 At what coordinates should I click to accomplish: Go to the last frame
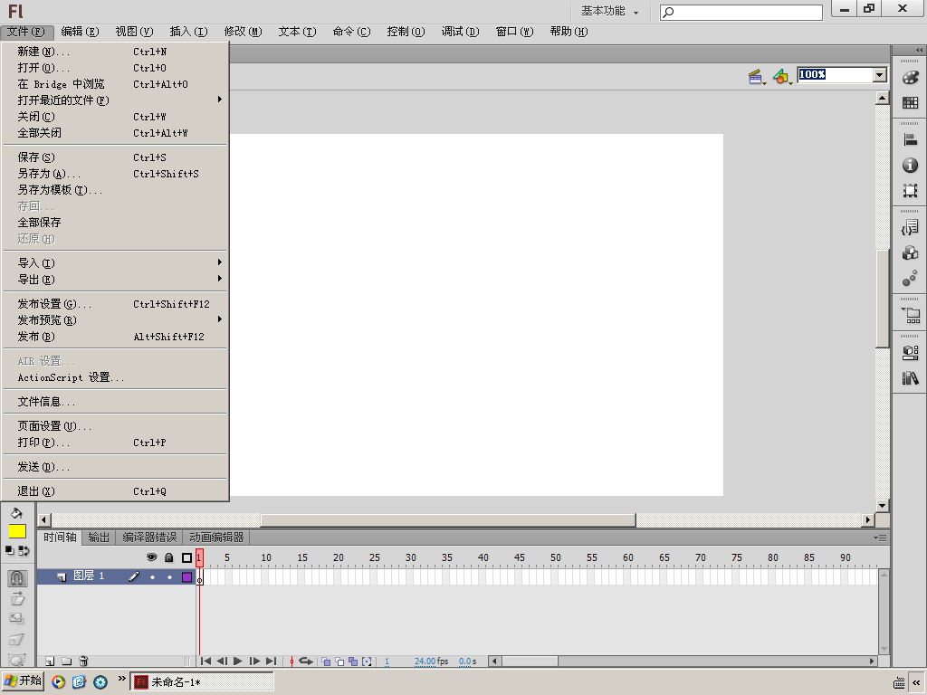point(271,662)
